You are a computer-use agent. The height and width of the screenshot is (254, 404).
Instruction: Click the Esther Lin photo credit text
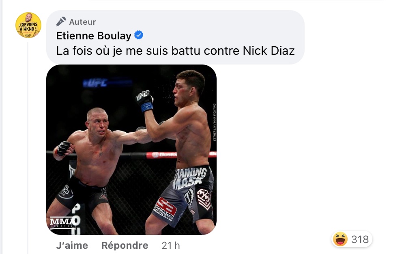(x=214, y=122)
